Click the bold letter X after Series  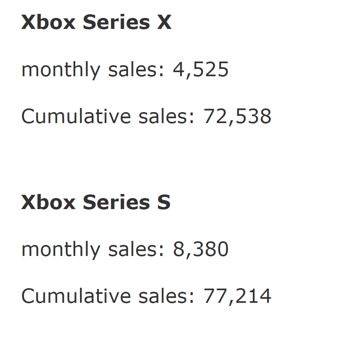point(164,22)
